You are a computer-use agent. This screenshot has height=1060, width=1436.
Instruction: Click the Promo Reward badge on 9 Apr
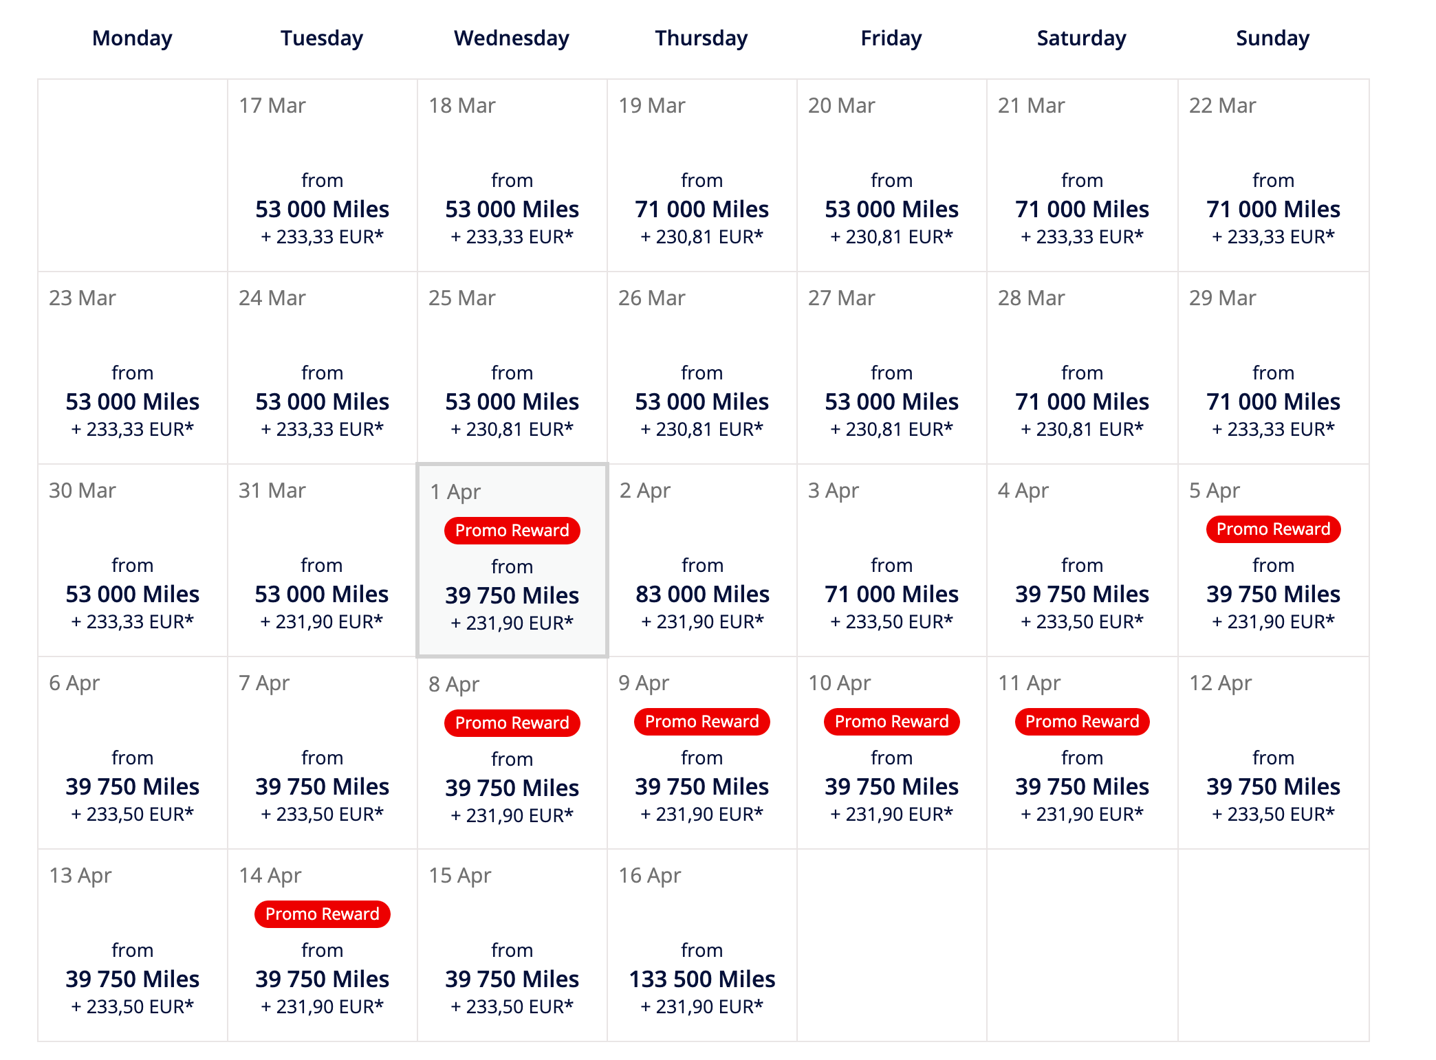[701, 722]
